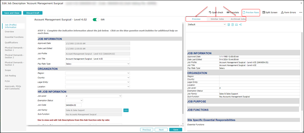The width and height of the screenshot is (304, 133).
Task: Click the Approved Date field in form
Action: click(x=97, y=43)
